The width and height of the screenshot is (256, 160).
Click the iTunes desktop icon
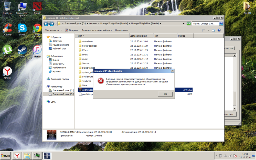[x=37, y=50]
